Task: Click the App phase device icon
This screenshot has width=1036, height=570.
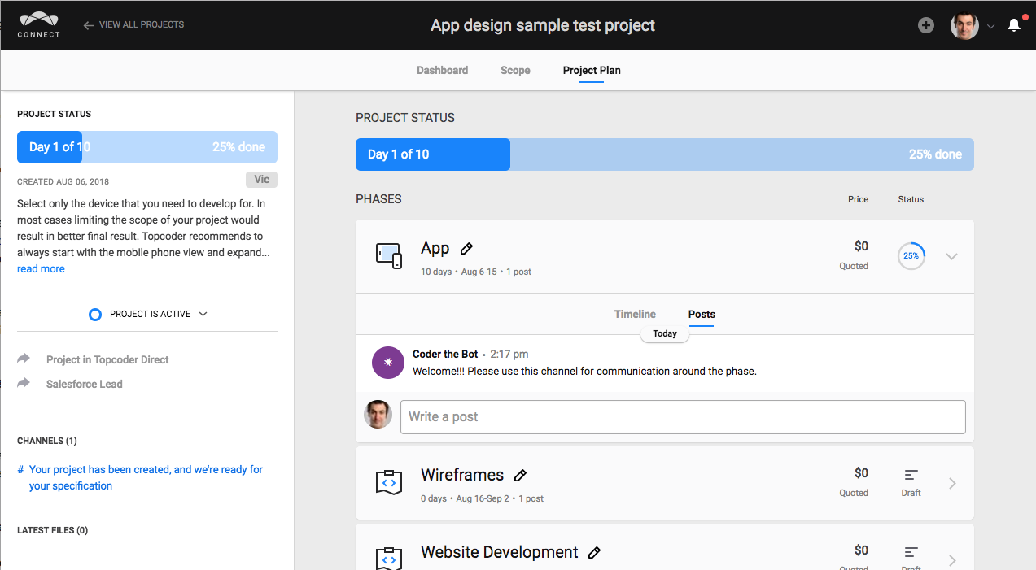Action: (x=389, y=256)
